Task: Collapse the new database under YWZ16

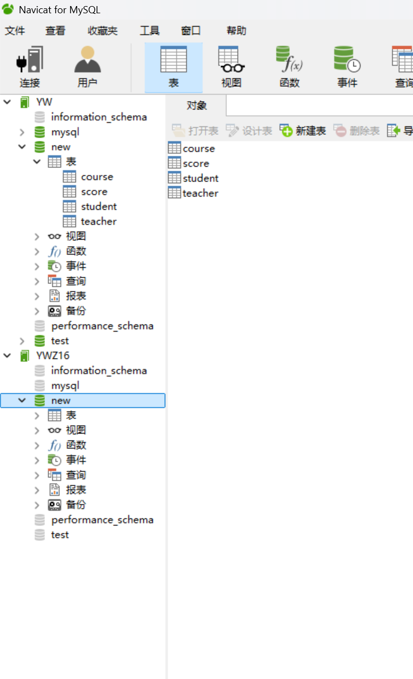Action: [x=22, y=401]
